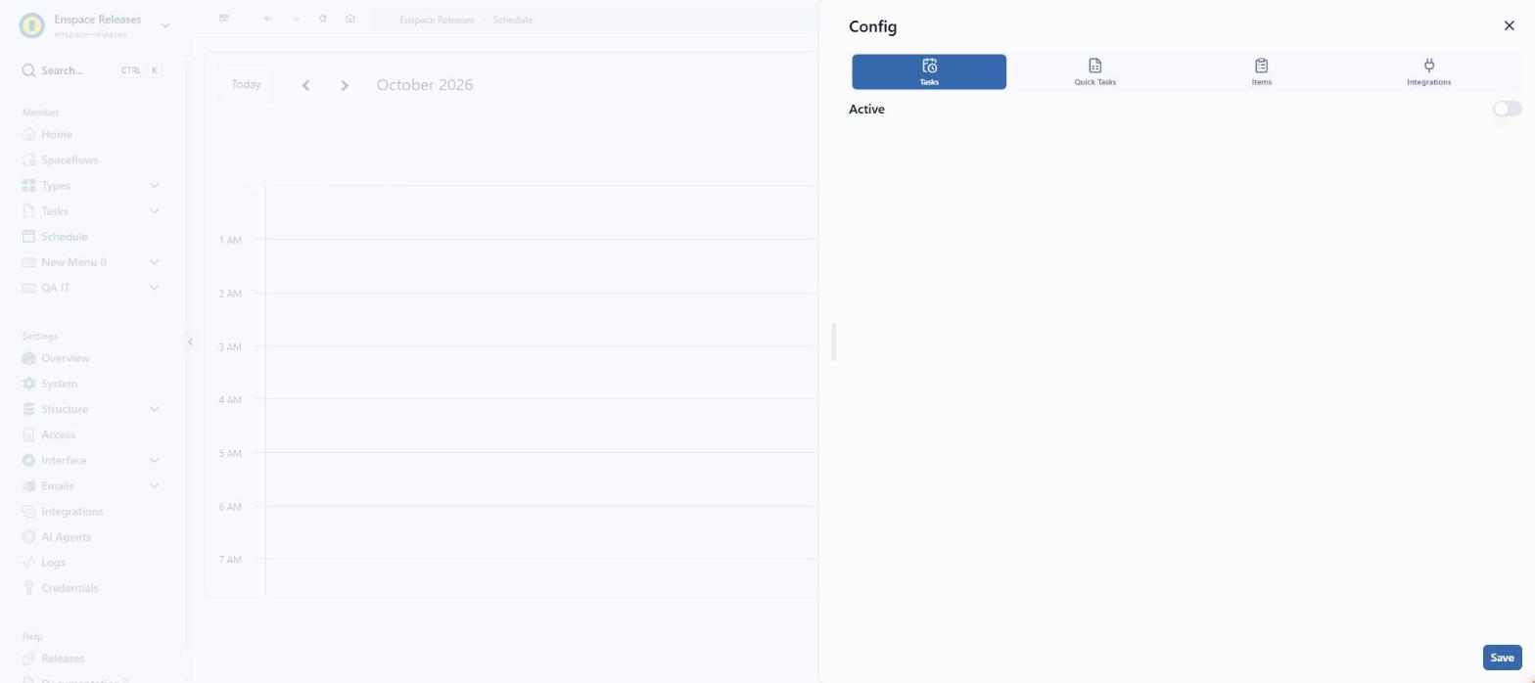The height and width of the screenshot is (683, 1535).
Task: Click the Interface compass icon
Action: tap(28, 460)
